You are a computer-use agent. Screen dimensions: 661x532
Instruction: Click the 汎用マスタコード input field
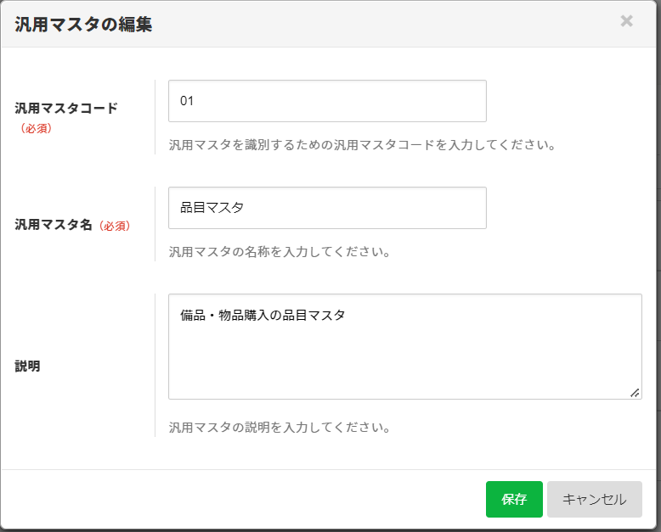click(x=327, y=101)
